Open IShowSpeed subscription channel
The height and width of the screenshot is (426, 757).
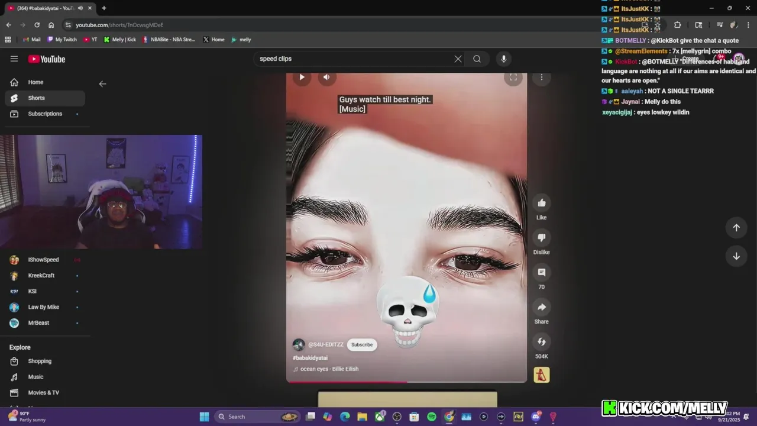[x=45, y=260]
